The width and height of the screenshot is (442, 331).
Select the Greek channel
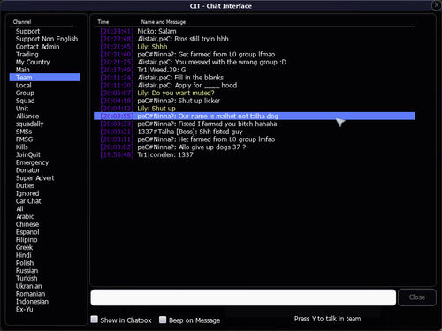24,247
